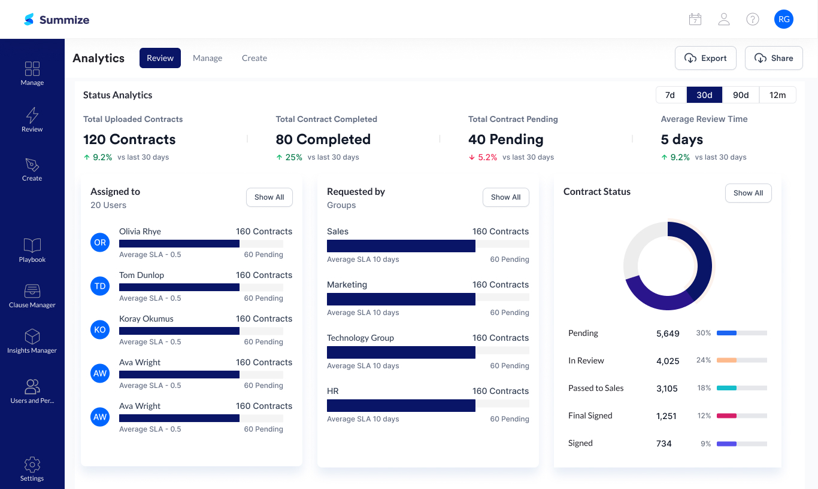The image size is (818, 489).
Task: Open Create in the left sidebar
Action: tap(32, 169)
